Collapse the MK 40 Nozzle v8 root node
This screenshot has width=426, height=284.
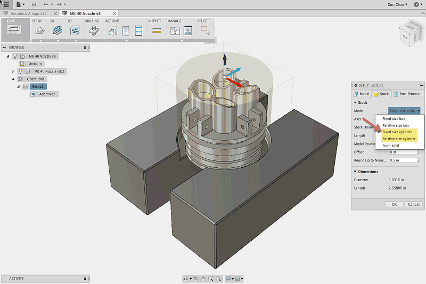[7, 56]
